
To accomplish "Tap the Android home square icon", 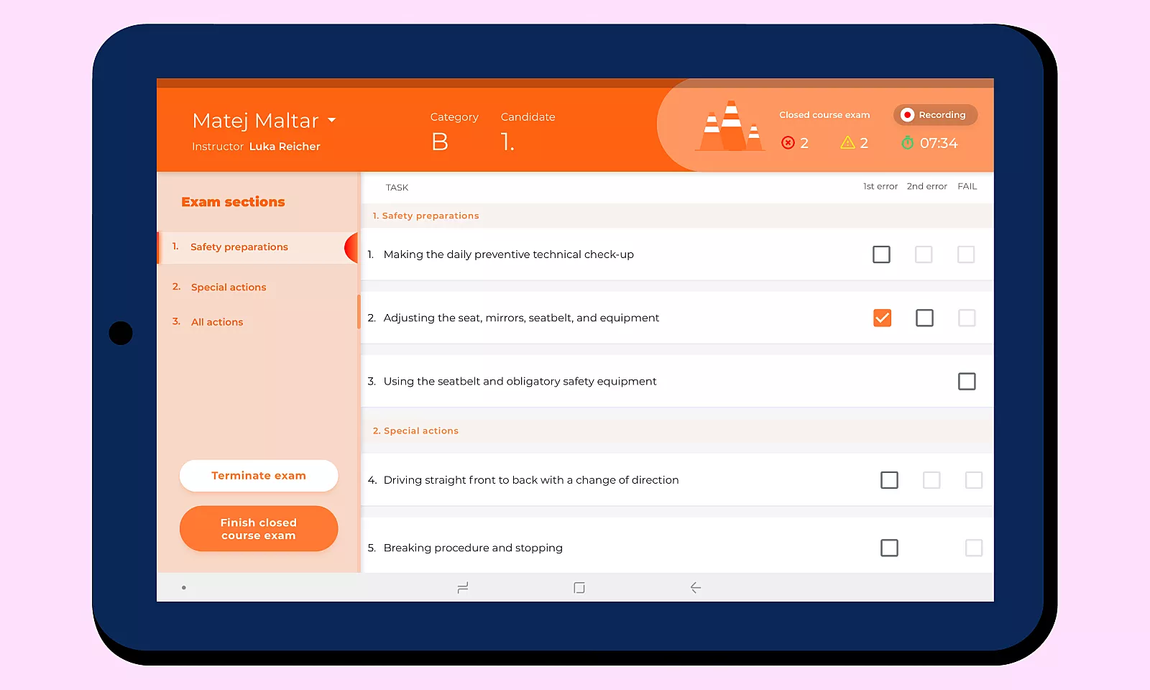I will pyautogui.click(x=579, y=588).
